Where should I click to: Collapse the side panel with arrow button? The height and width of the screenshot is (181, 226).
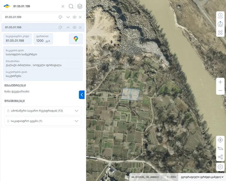82,95
